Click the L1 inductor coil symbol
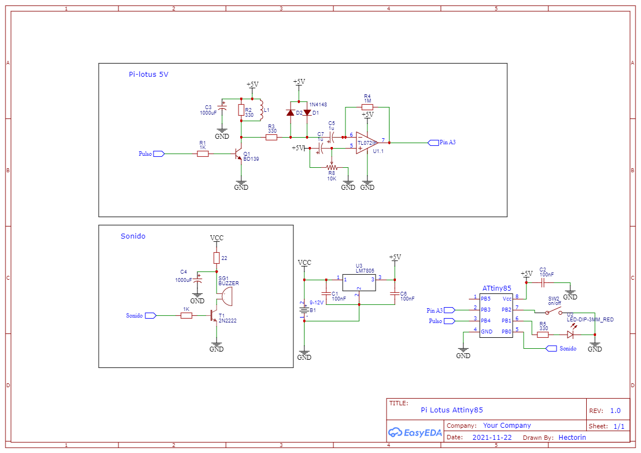641x453 pixels. [x=262, y=110]
